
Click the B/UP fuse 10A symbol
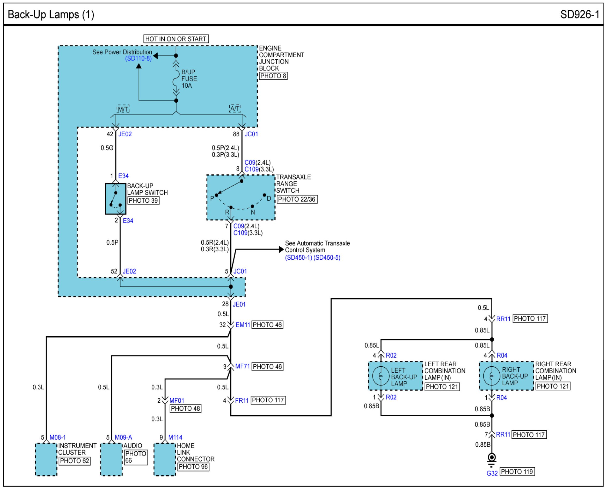point(176,79)
